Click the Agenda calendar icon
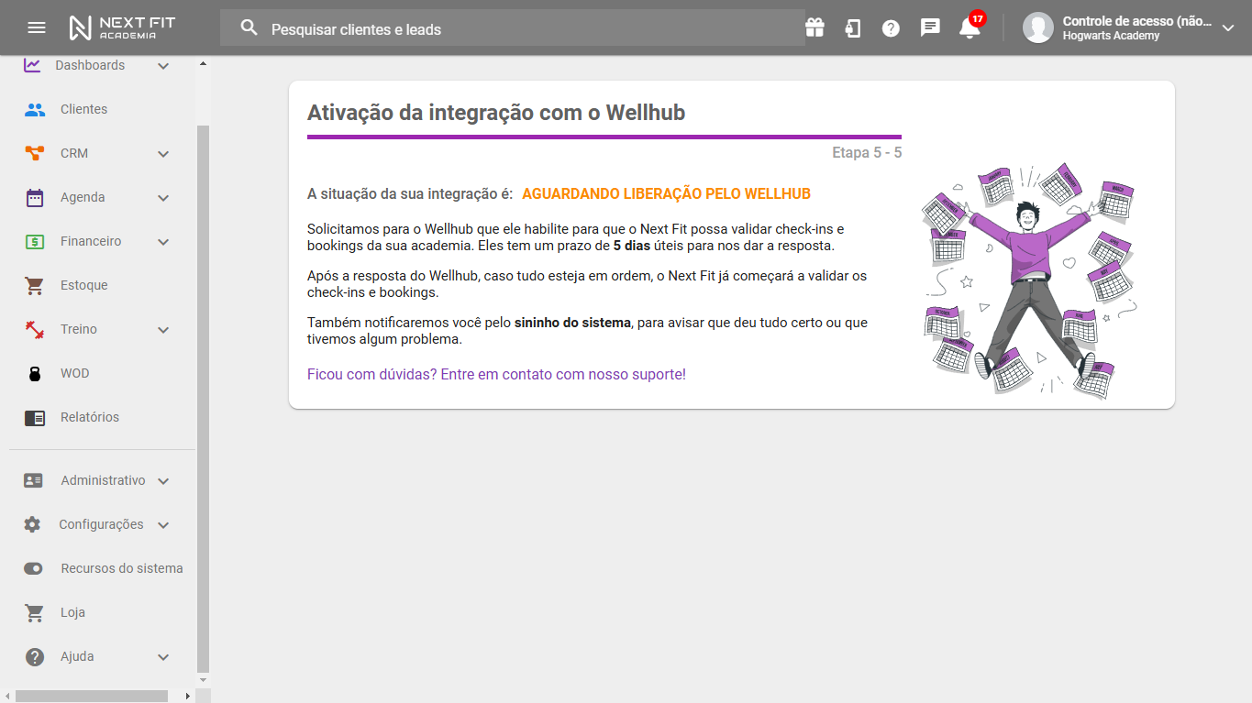 (x=35, y=197)
